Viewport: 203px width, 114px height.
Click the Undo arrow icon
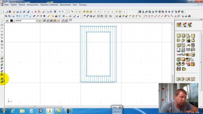point(59,12)
